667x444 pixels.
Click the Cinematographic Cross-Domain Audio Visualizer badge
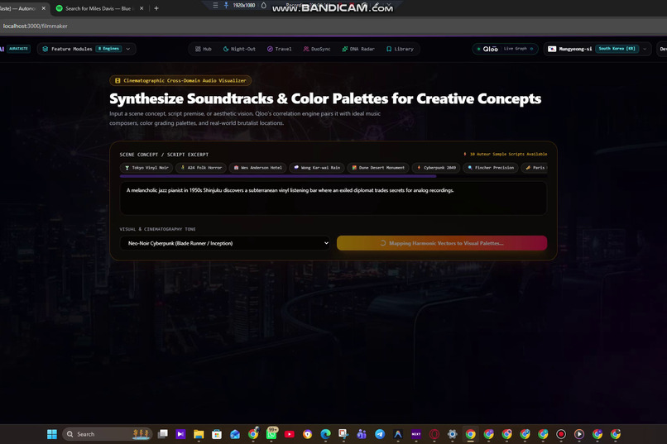(180, 80)
